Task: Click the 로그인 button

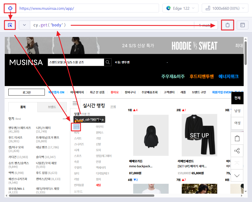Action: (x=27, y=92)
